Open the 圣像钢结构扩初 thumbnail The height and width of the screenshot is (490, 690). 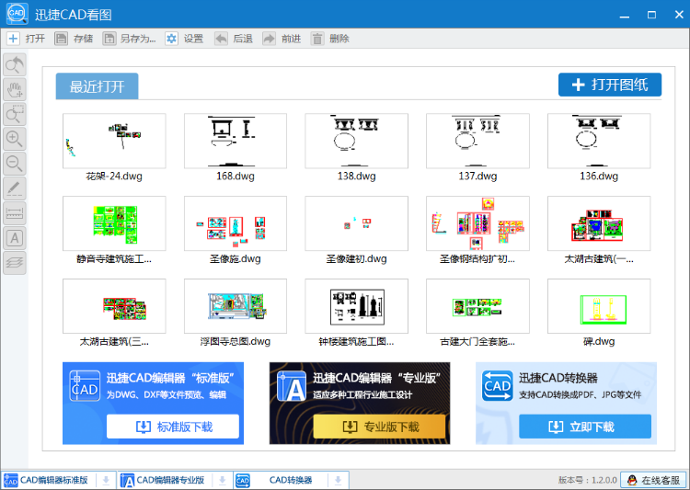pos(477,223)
